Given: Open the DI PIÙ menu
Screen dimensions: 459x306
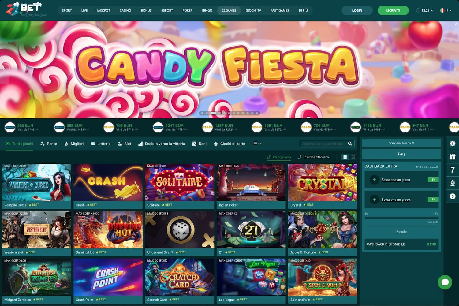Looking at the screenshot, I should (303, 10).
